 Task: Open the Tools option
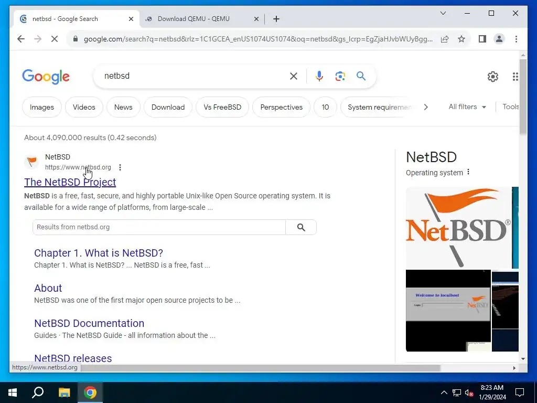[x=510, y=107]
